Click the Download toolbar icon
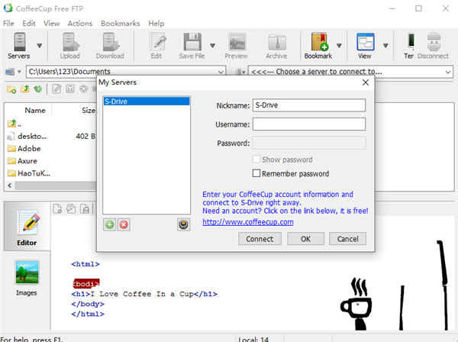 point(110,46)
